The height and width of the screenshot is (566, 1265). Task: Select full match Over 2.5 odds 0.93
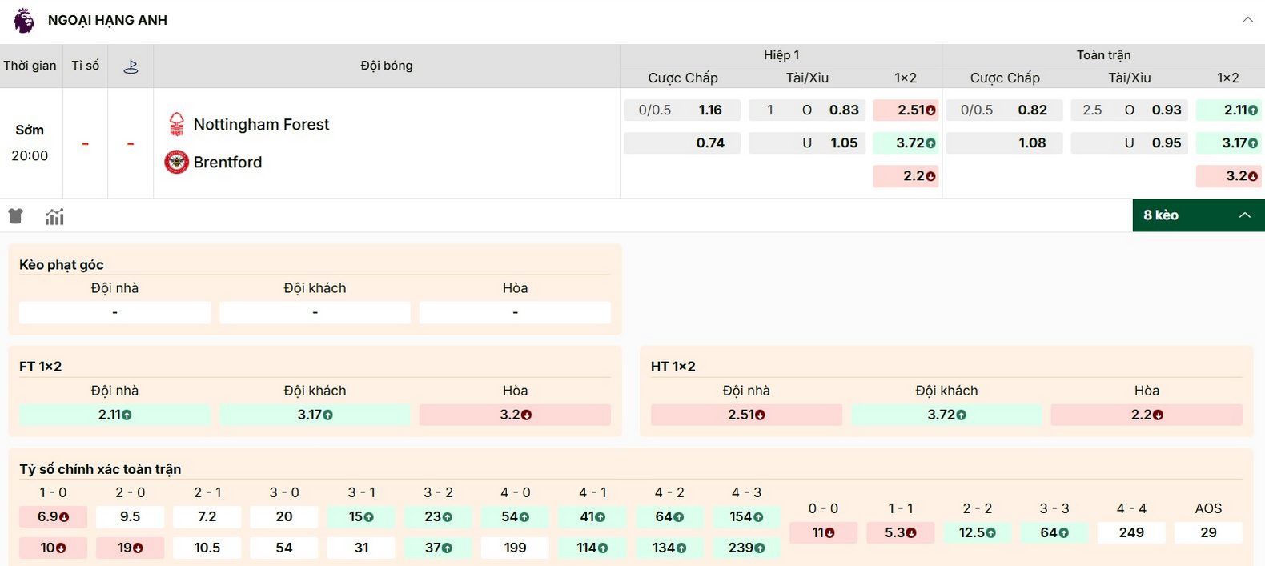pyautogui.click(x=1166, y=110)
